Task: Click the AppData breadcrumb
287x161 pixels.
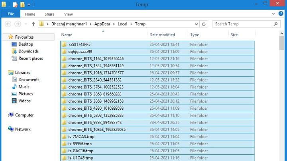Action: coord(102,24)
